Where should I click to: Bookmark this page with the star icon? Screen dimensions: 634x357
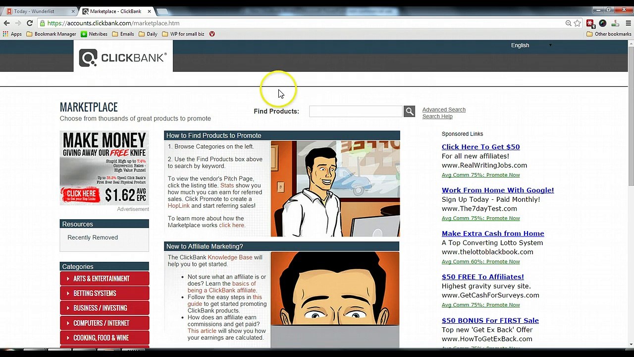577,23
